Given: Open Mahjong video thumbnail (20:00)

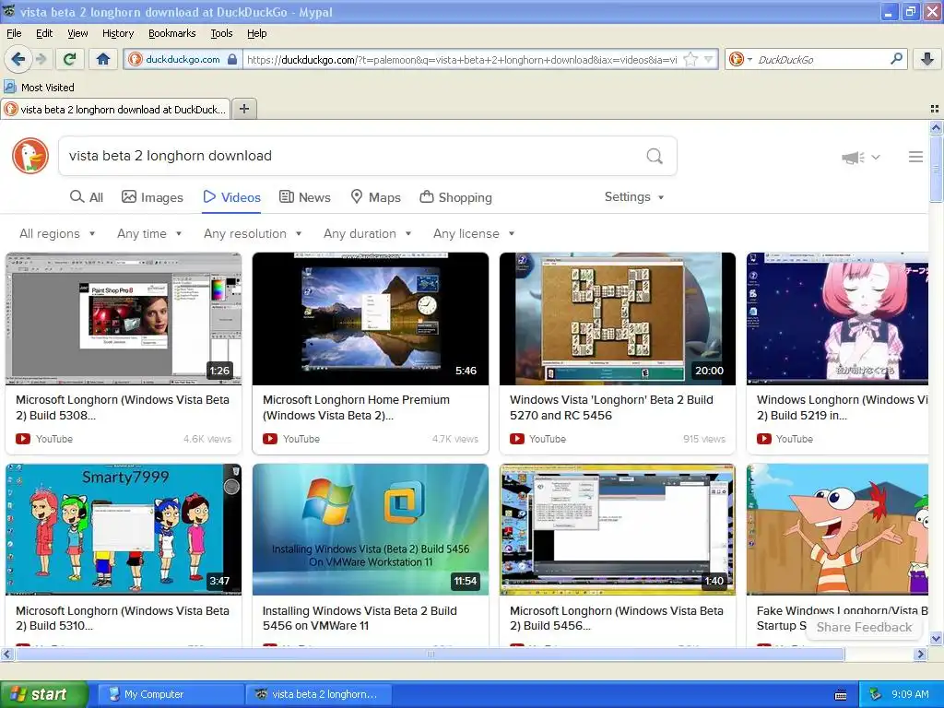Looking at the screenshot, I should (x=617, y=318).
